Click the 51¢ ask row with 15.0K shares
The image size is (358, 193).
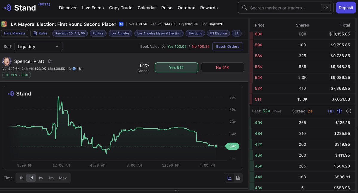click(x=302, y=99)
